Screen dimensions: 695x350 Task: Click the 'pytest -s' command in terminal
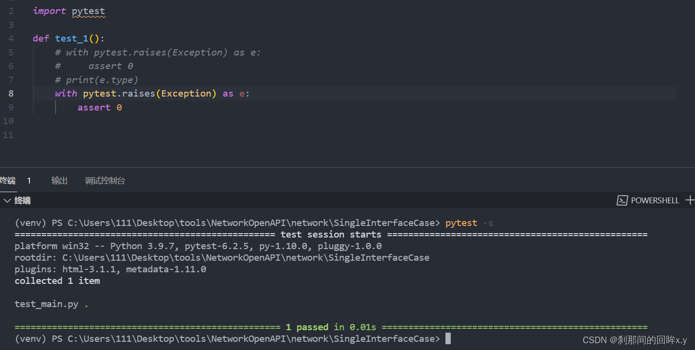click(x=469, y=223)
